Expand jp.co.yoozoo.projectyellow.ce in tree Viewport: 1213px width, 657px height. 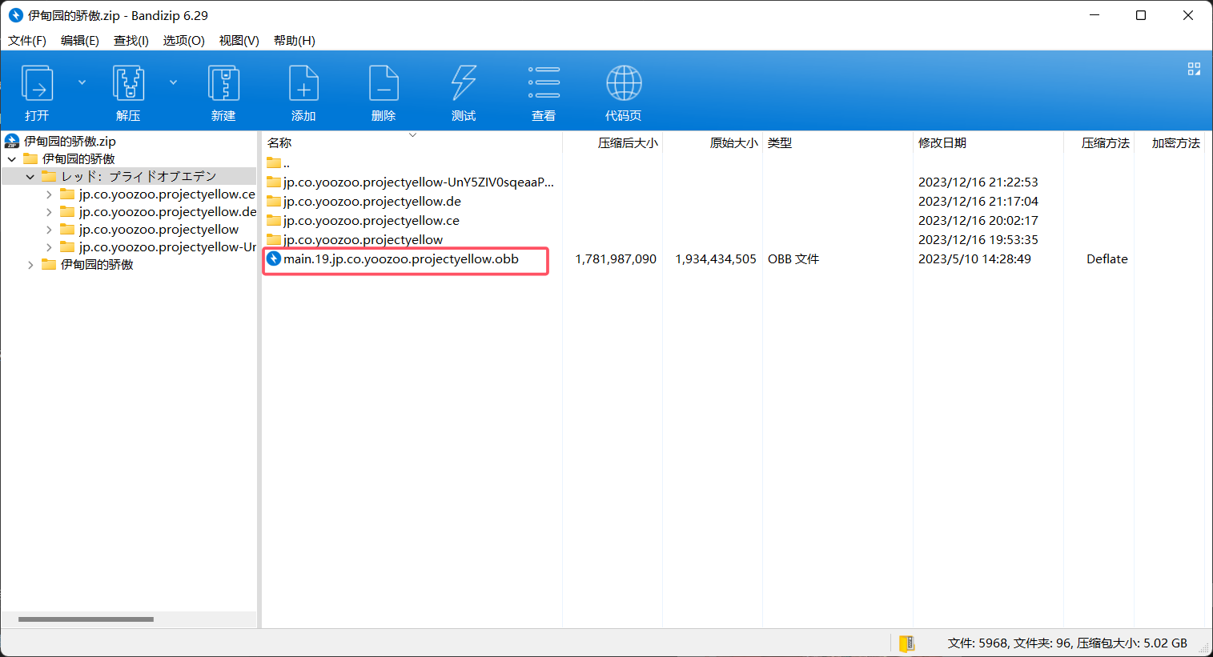[49, 194]
